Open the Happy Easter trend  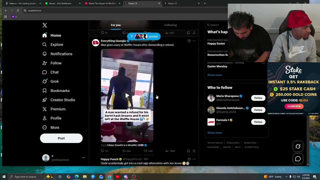216,43
